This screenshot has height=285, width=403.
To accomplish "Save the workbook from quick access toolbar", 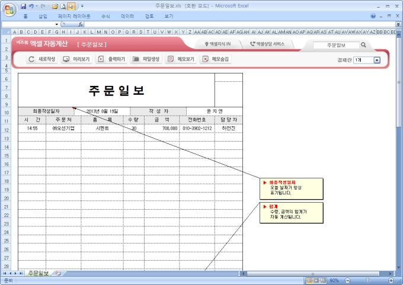I will click(x=23, y=6).
